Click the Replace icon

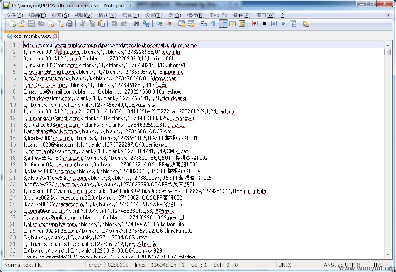146,24
